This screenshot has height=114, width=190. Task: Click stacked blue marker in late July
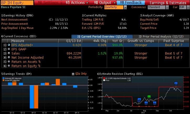click(x=139, y=100)
